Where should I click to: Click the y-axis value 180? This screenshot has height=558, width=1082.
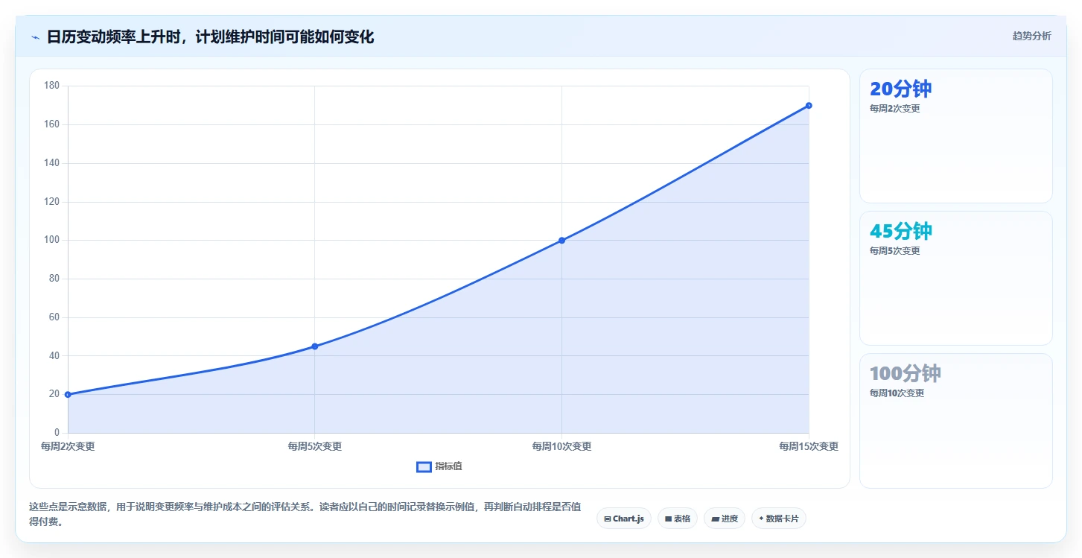tap(51, 86)
